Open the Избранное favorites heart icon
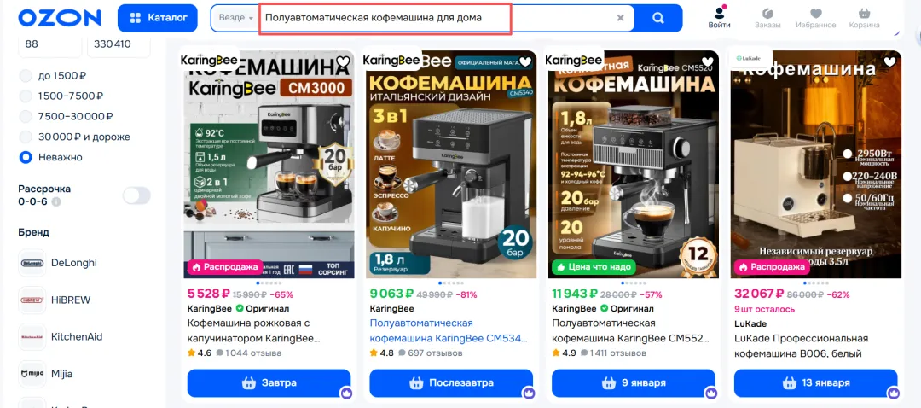Screen dimensions: 921x408 click(x=815, y=18)
